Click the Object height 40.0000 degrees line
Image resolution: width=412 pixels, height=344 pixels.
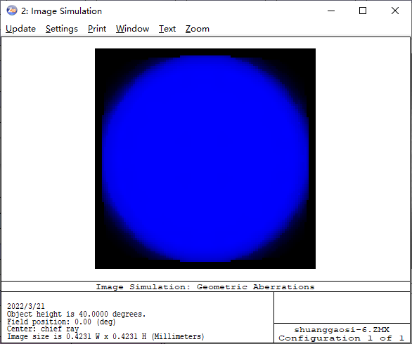coord(76,314)
